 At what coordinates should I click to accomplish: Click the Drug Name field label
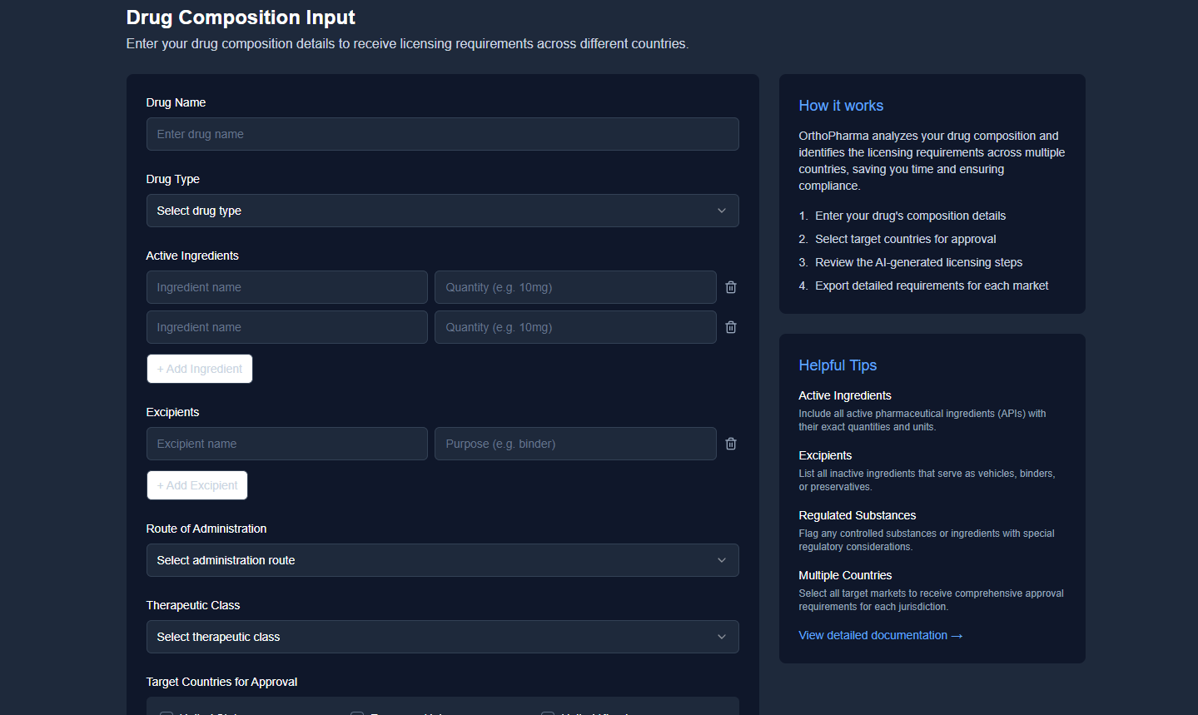click(x=176, y=102)
